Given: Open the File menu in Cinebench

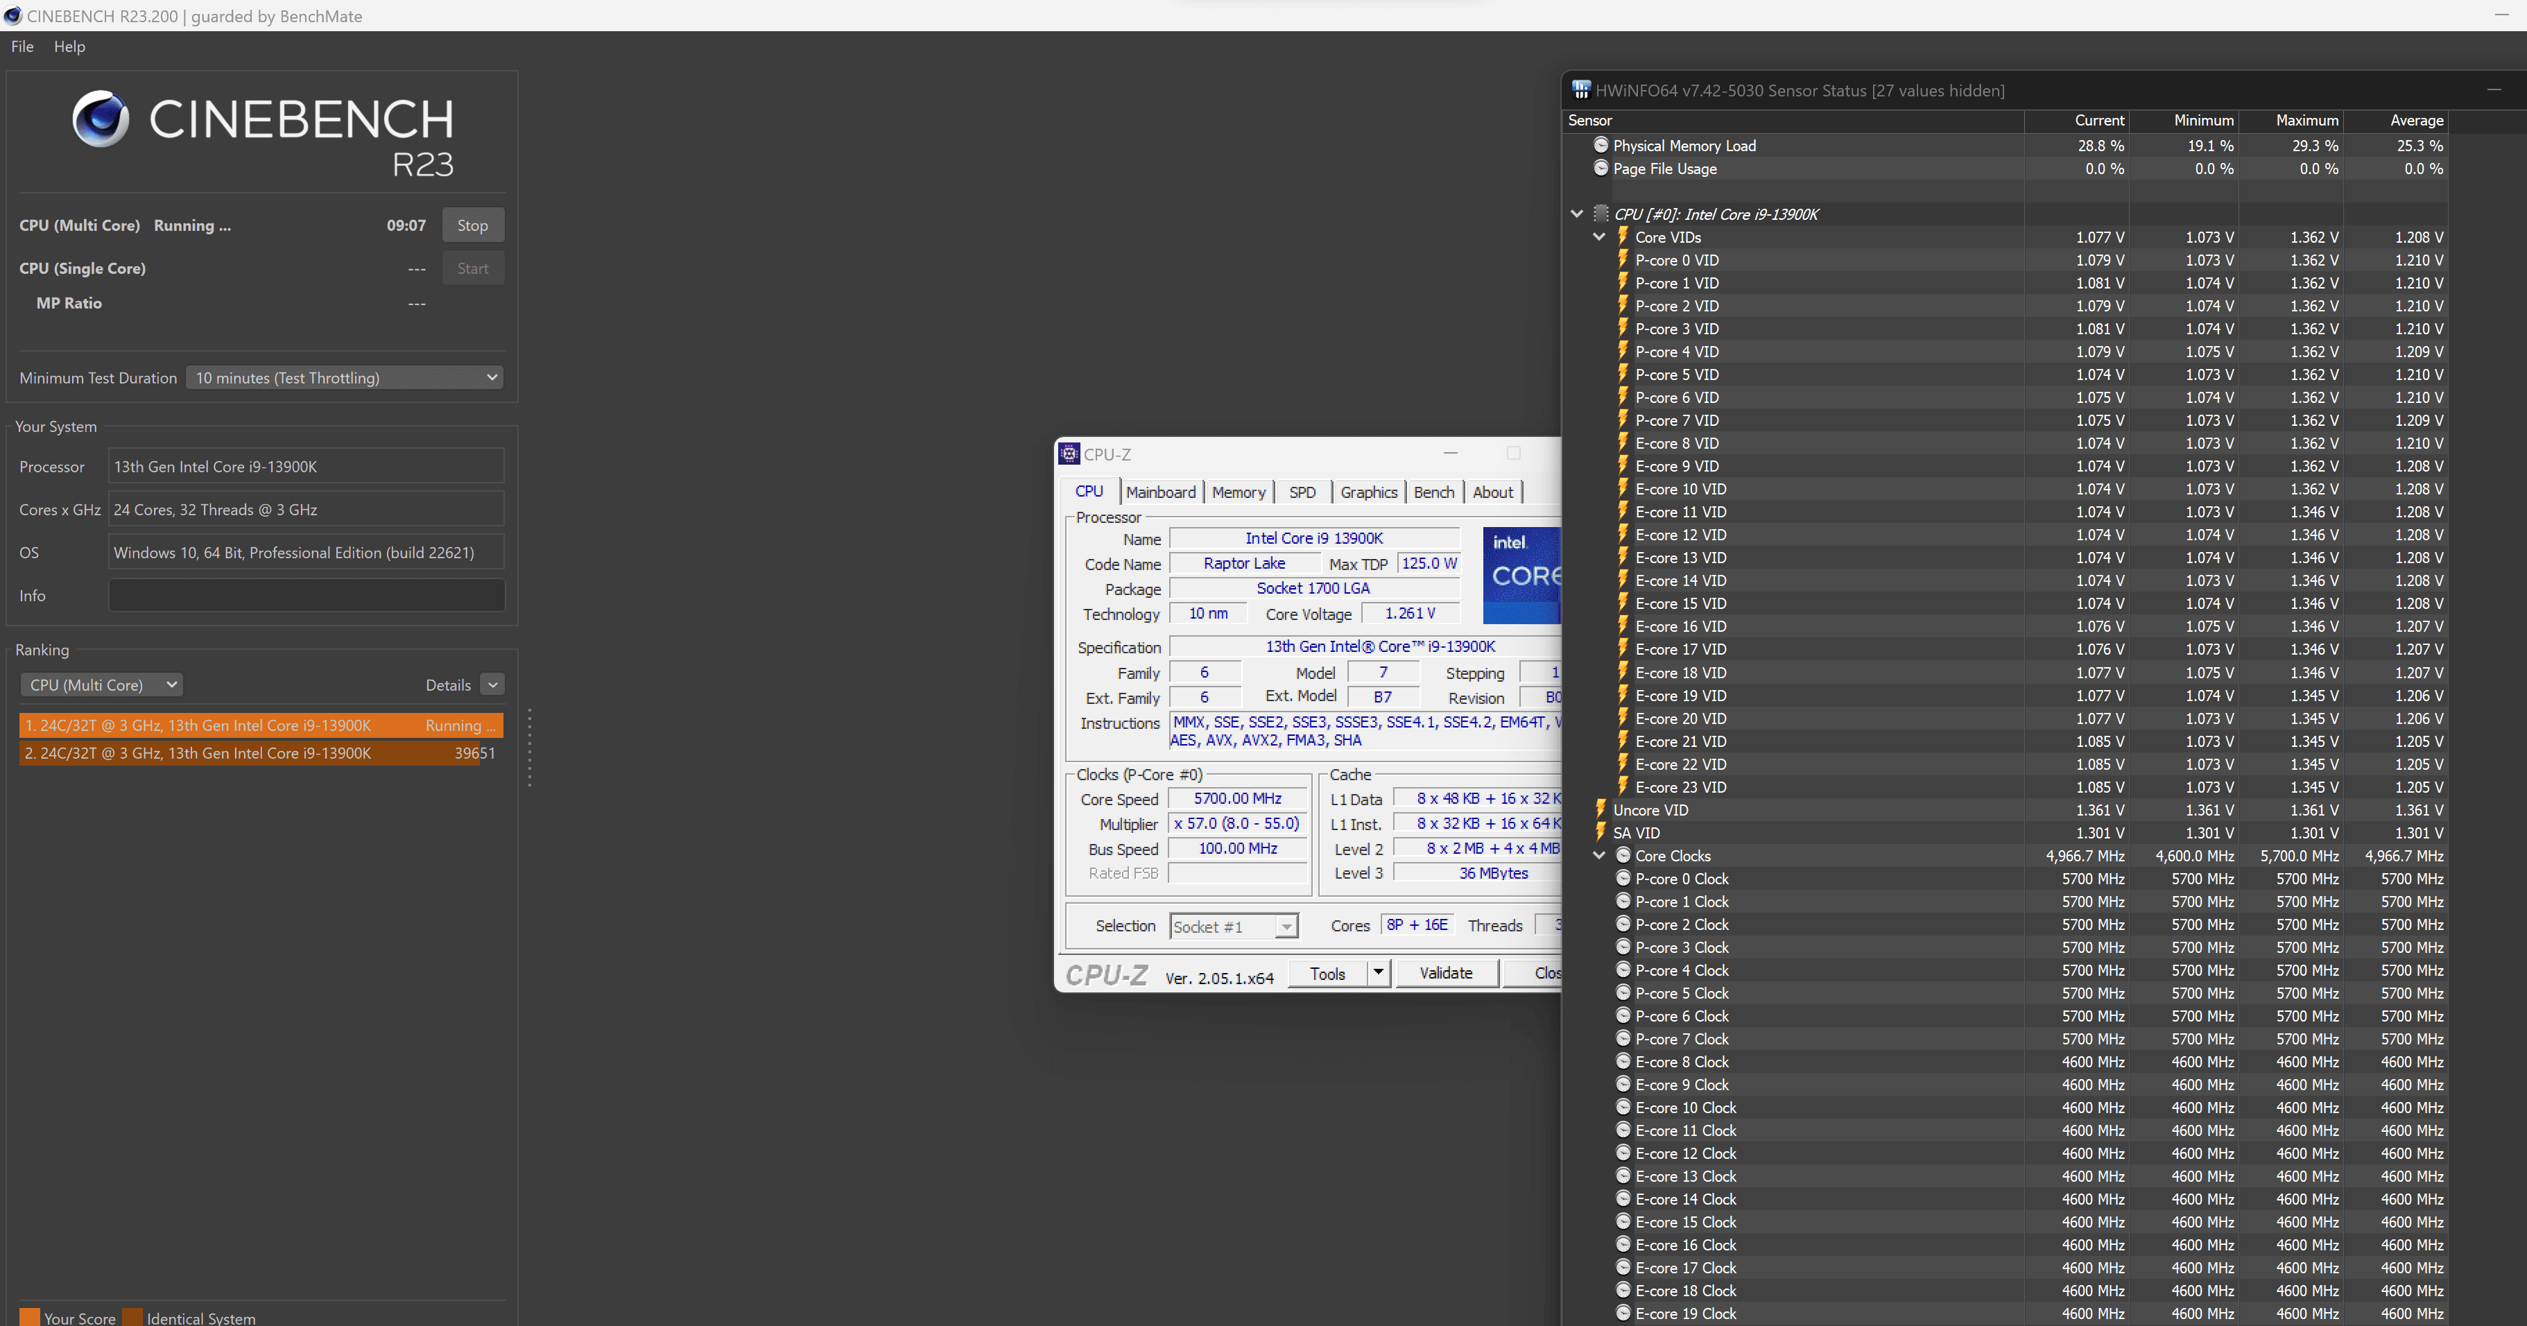Looking at the screenshot, I should tap(21, 46).
